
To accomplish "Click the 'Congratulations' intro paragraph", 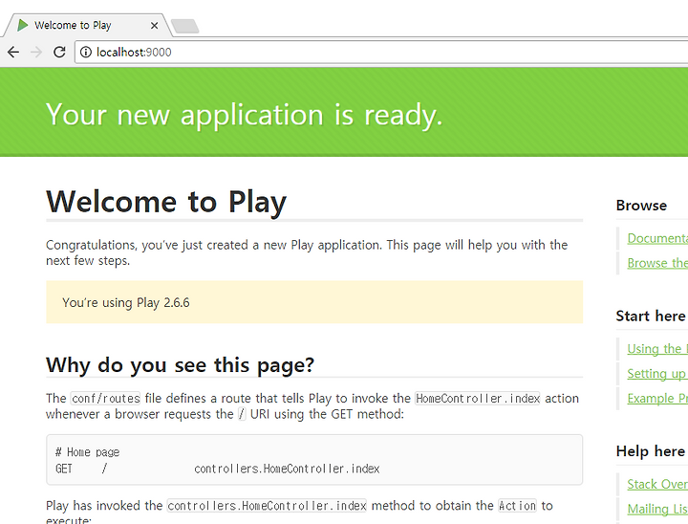I will click(x=307, y=252).
